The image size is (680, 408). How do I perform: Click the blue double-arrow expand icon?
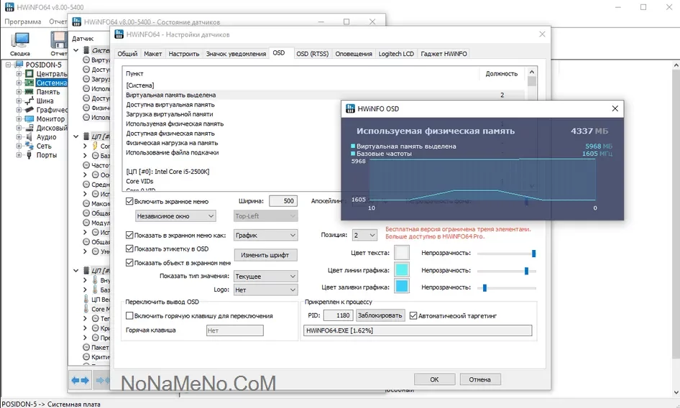[80, 380]
